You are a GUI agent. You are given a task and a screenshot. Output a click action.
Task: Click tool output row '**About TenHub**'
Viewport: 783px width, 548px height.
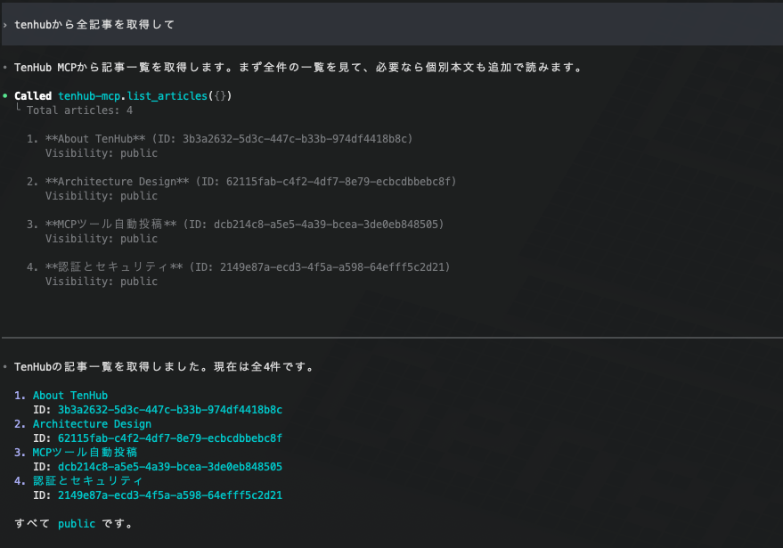tap(220, 139)
